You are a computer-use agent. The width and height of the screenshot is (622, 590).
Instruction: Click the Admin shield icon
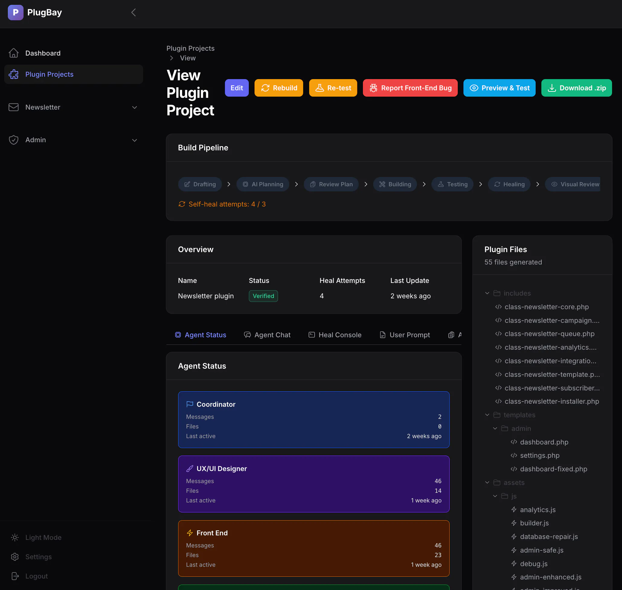click(x=14, y=140)
